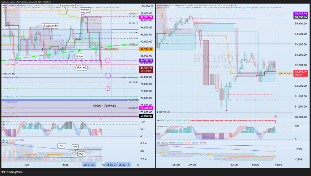
Task: Select the DOM(-60) callout label
Action: pos(82,68)
